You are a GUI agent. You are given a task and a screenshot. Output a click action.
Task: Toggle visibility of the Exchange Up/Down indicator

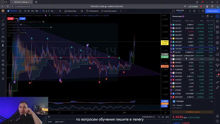coord(51,28)
